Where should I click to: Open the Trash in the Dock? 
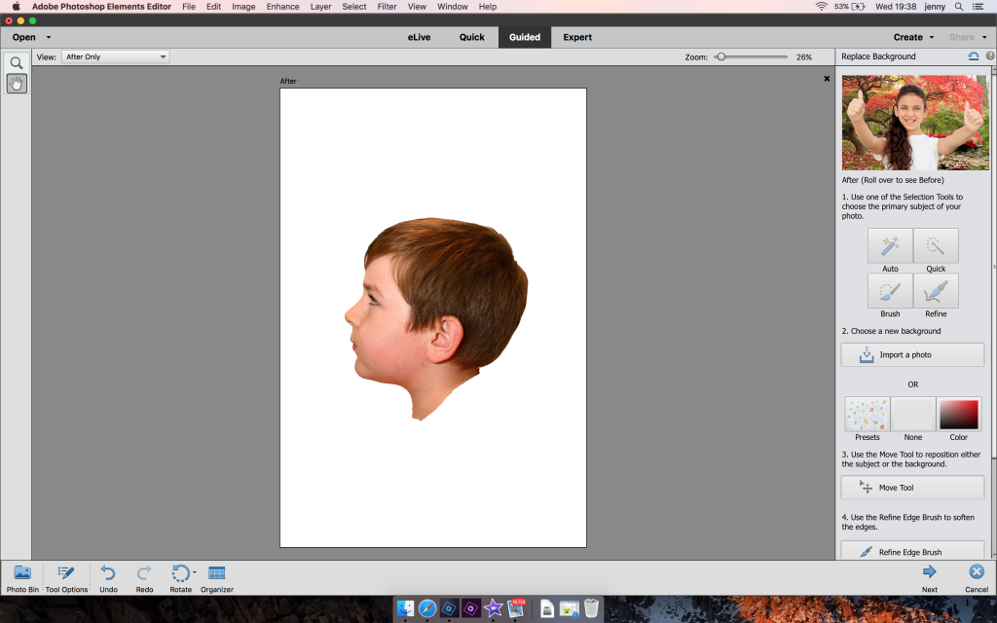(591, 608)
